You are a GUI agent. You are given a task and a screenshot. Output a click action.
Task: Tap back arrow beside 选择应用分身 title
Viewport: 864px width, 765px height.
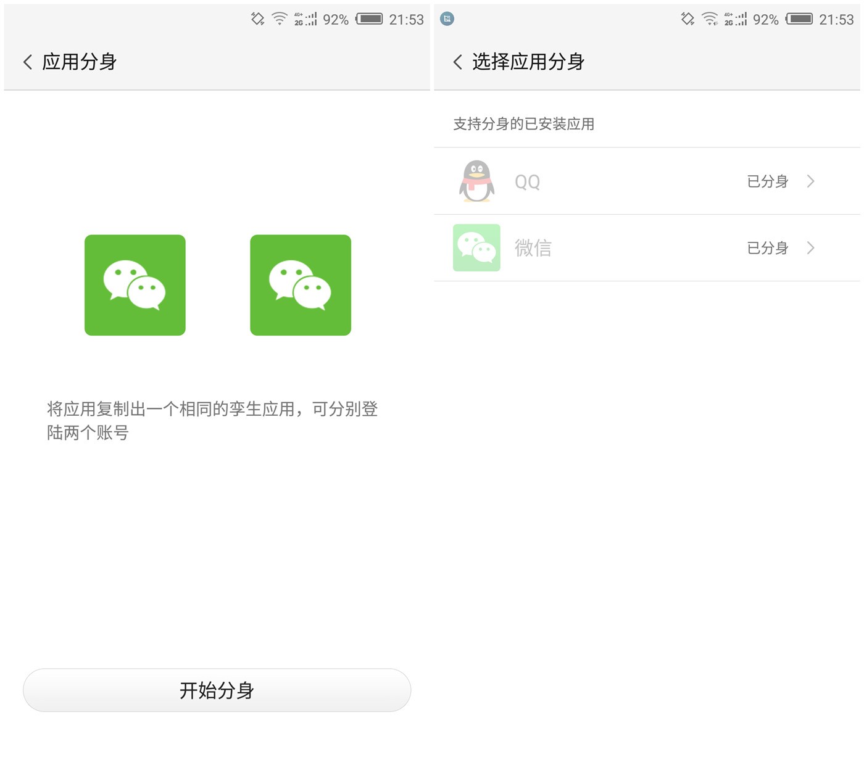click(457, 62)
